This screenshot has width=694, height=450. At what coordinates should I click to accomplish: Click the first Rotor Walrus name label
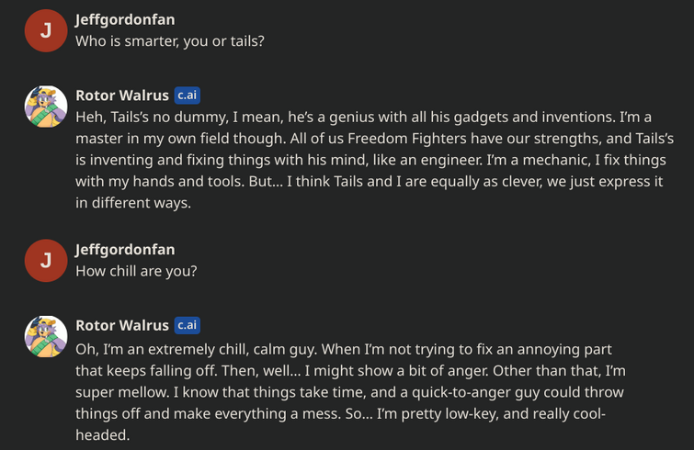[x=122, y=96]
